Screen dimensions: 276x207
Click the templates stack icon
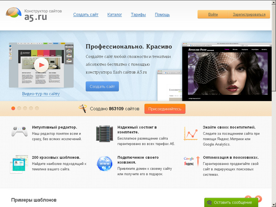tap(19, 165)
